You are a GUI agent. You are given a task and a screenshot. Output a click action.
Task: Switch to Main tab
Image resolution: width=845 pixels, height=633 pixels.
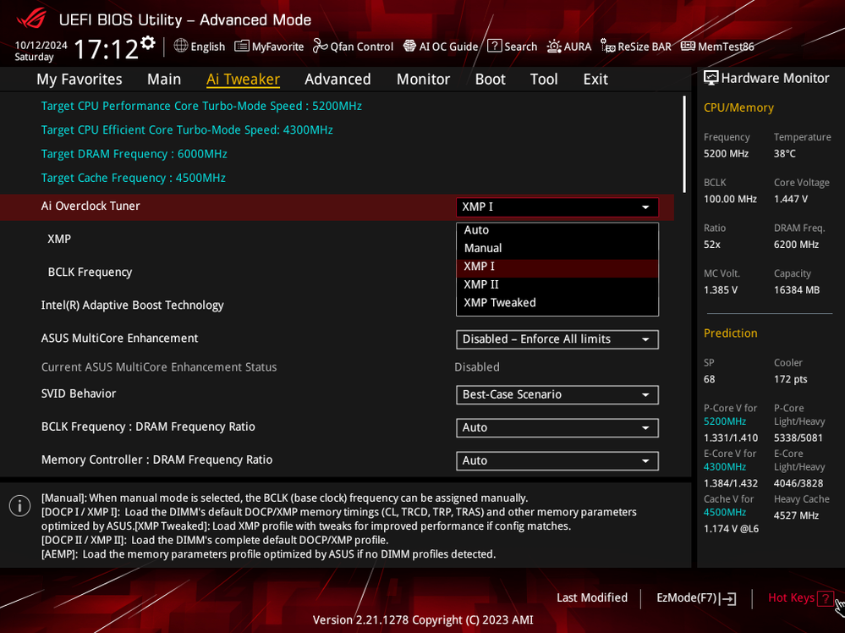tap(164, 80)
